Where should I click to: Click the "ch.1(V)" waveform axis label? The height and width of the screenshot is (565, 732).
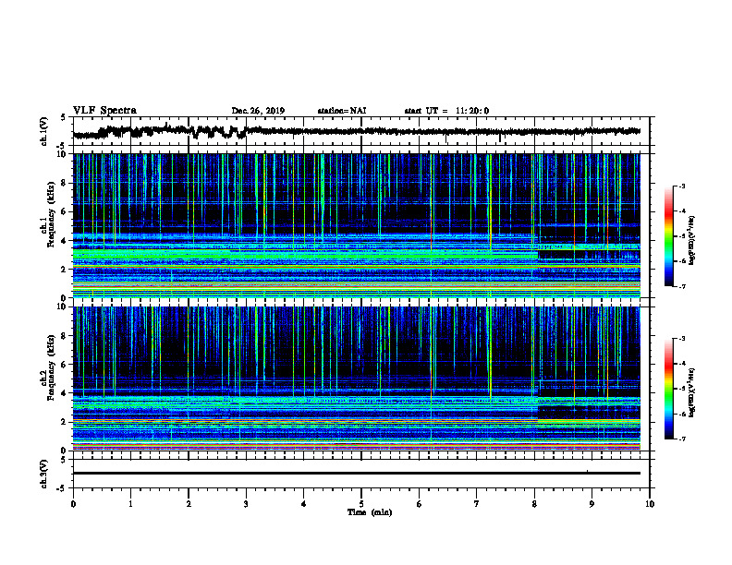click(x=44, y=131)
